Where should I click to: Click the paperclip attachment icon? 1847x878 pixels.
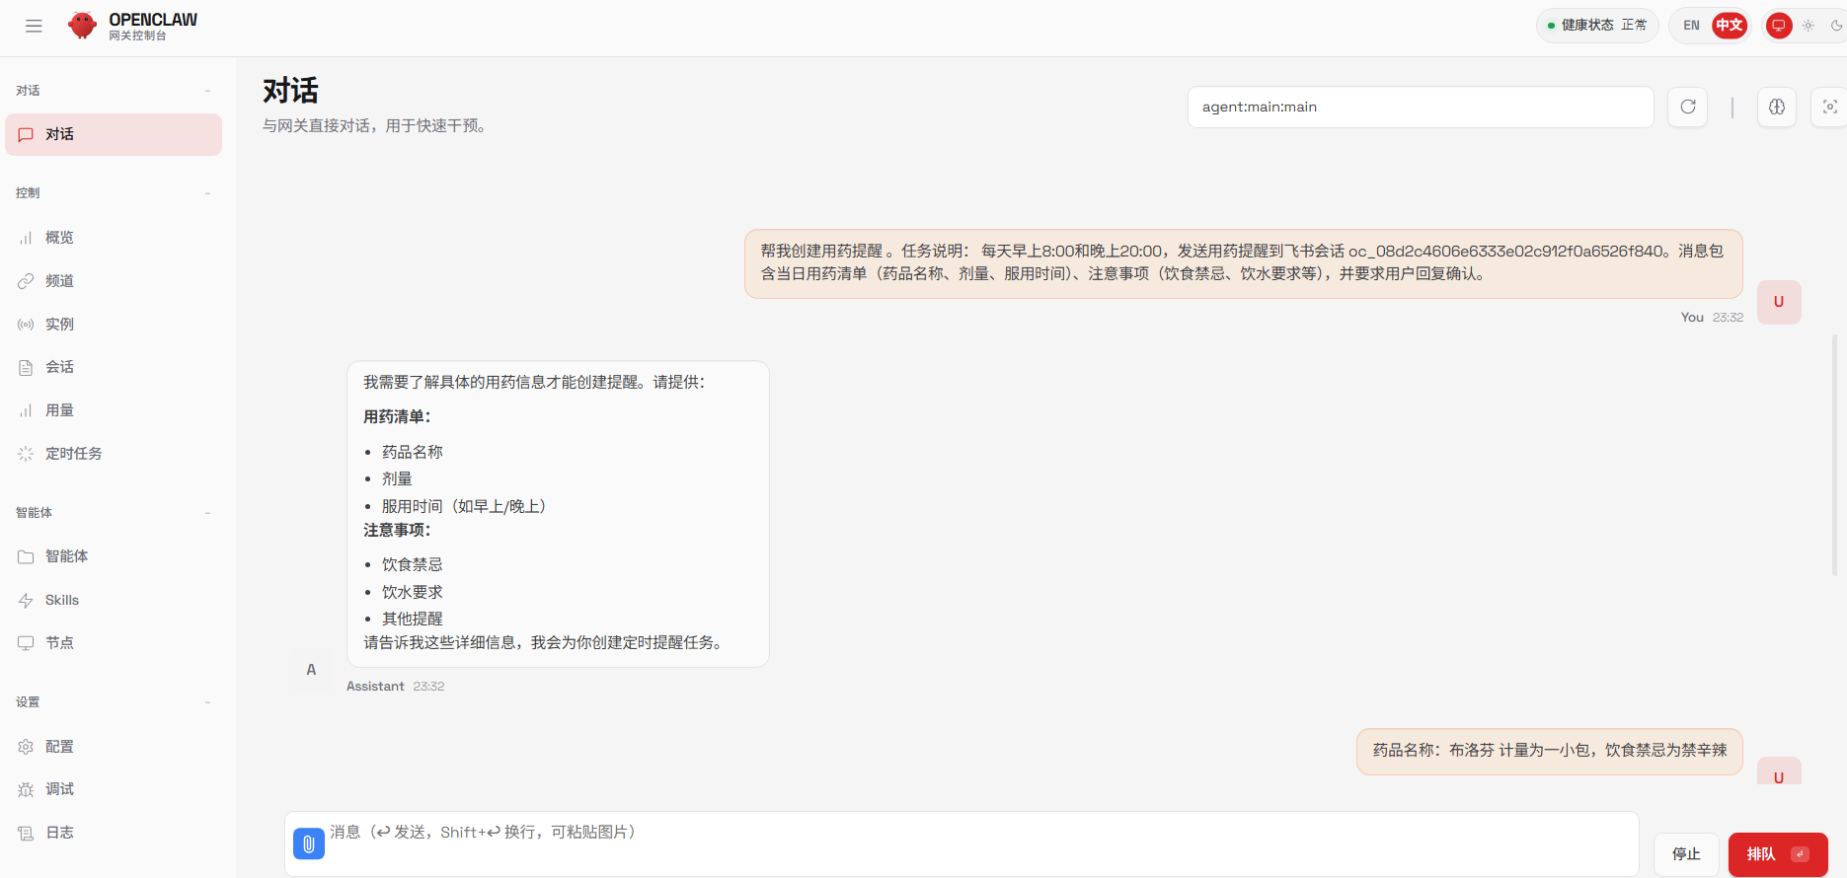click(x=309, y=843)
